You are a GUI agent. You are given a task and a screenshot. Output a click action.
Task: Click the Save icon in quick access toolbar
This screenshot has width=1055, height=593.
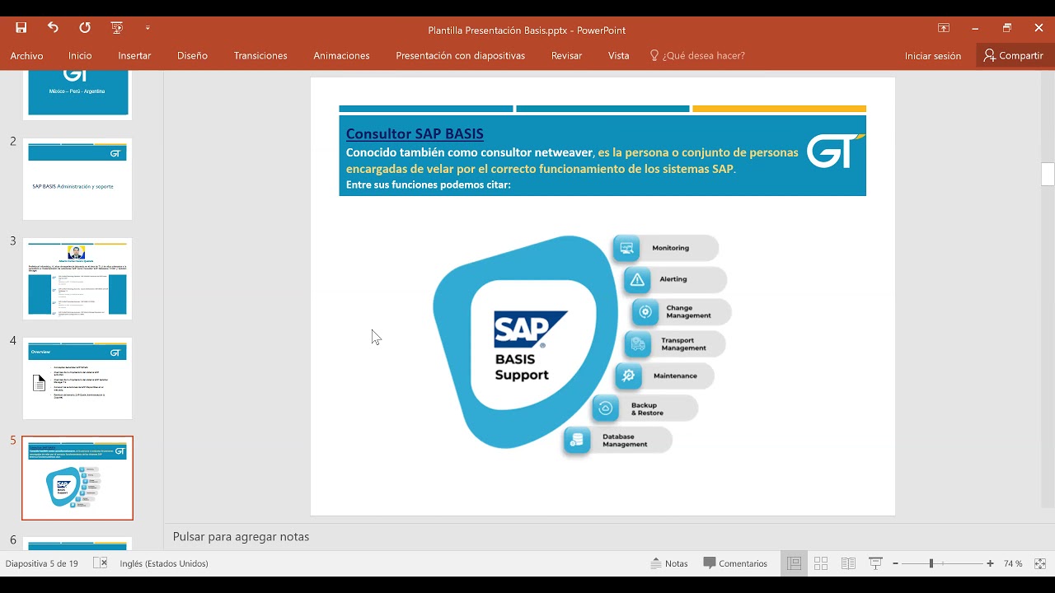point(21,28)
